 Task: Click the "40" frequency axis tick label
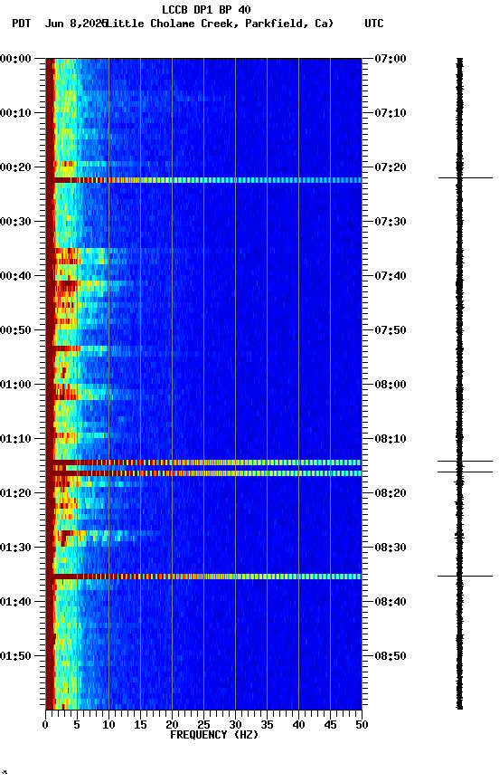click(x=299, y=725)
